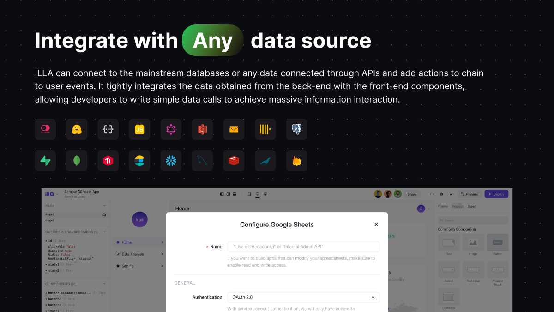
Task: Select the MongoDB green leaf icon
Action: click(77, 161)
